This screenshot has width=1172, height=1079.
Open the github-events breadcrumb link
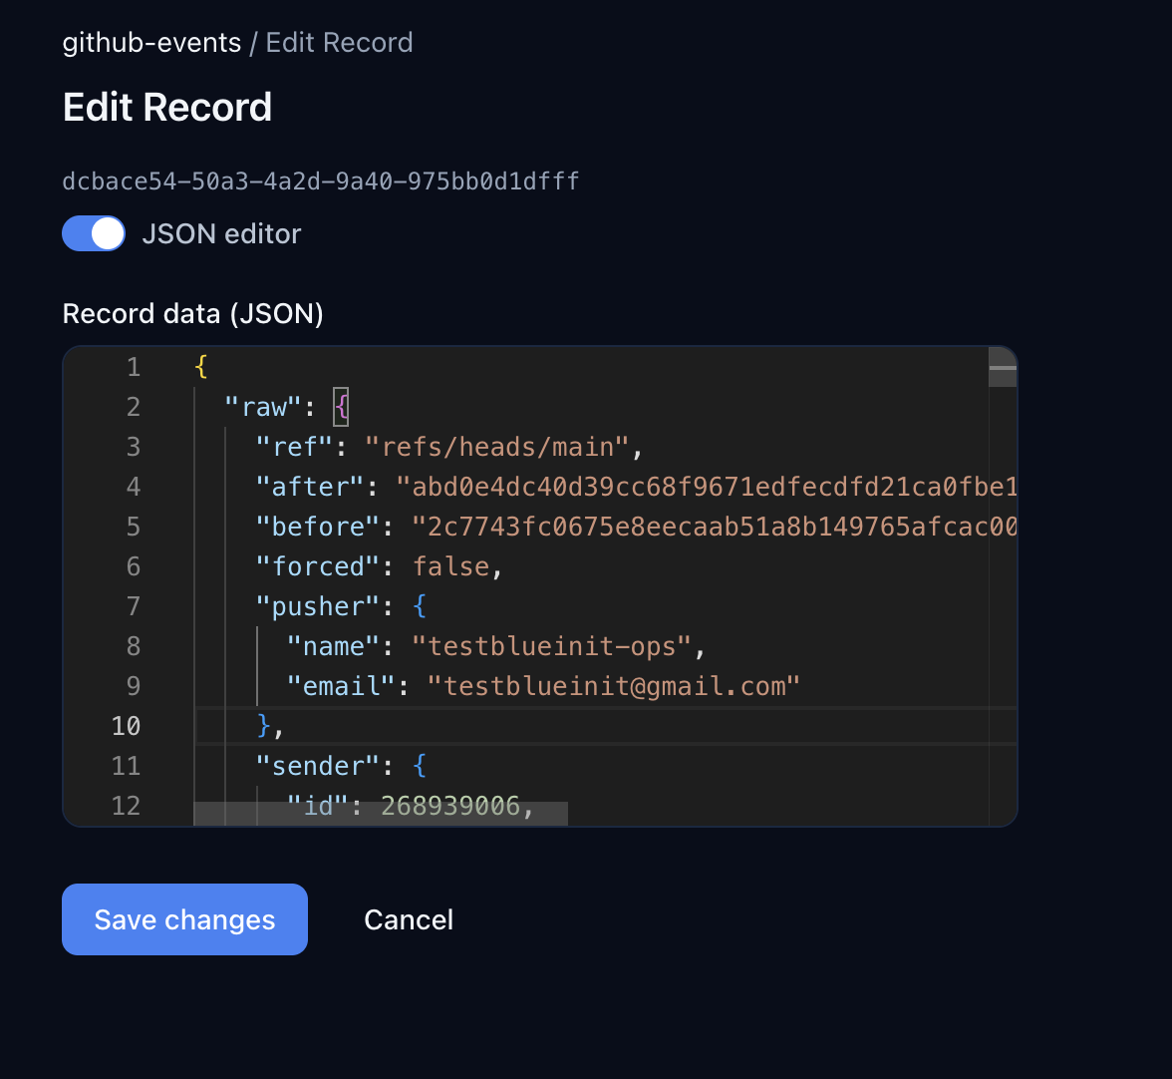tap(151, 42)
